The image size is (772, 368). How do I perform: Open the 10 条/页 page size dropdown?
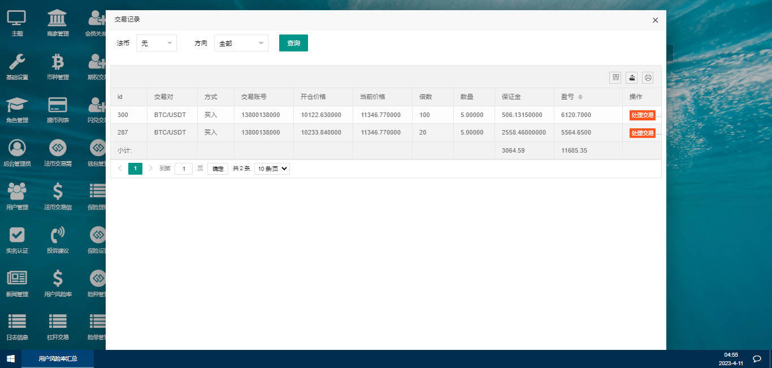(x=272, y=168)
